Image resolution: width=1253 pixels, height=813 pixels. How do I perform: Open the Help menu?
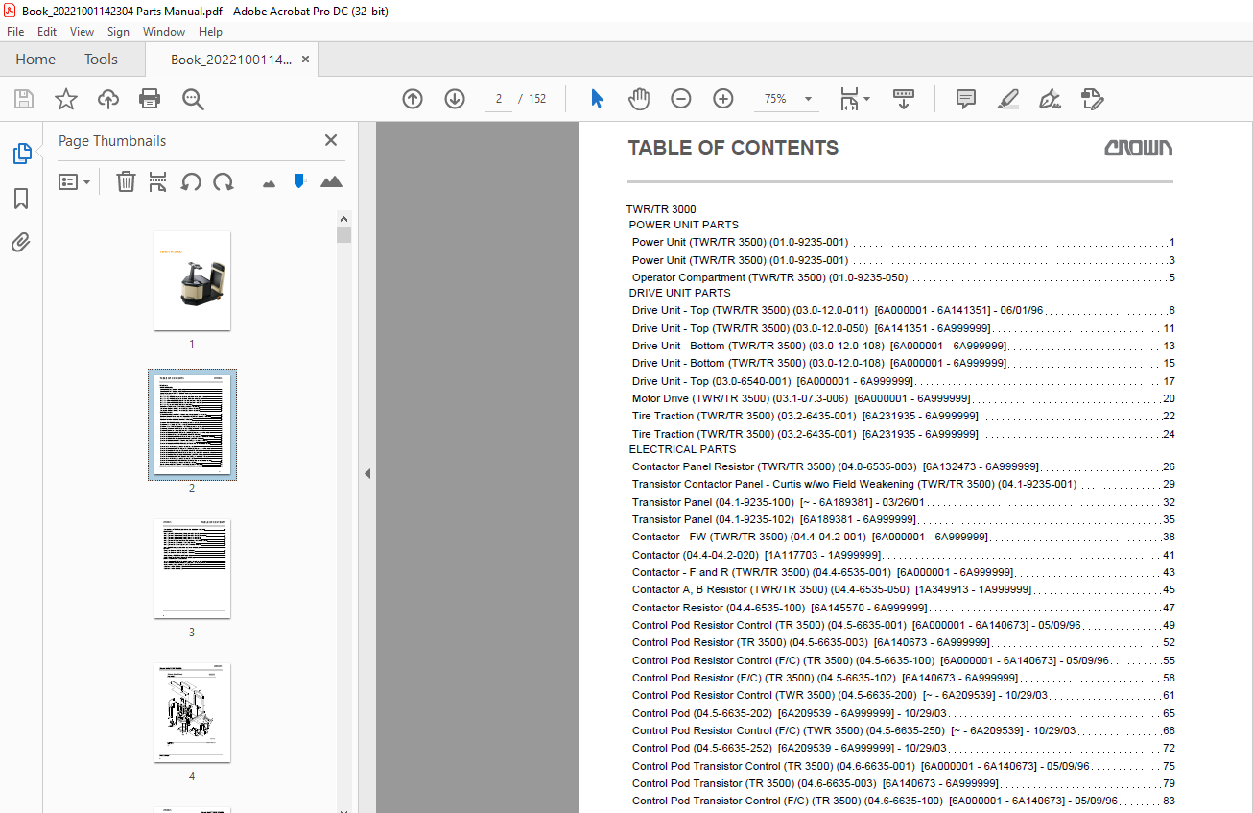point(210,32)
